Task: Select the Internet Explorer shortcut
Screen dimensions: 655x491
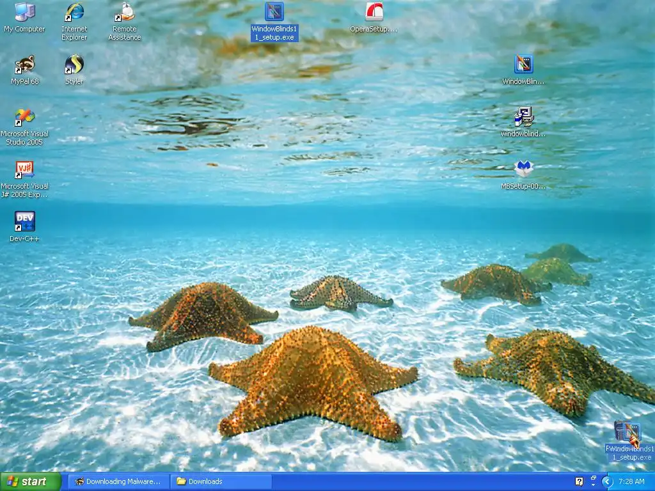Action: coord(74,22)
